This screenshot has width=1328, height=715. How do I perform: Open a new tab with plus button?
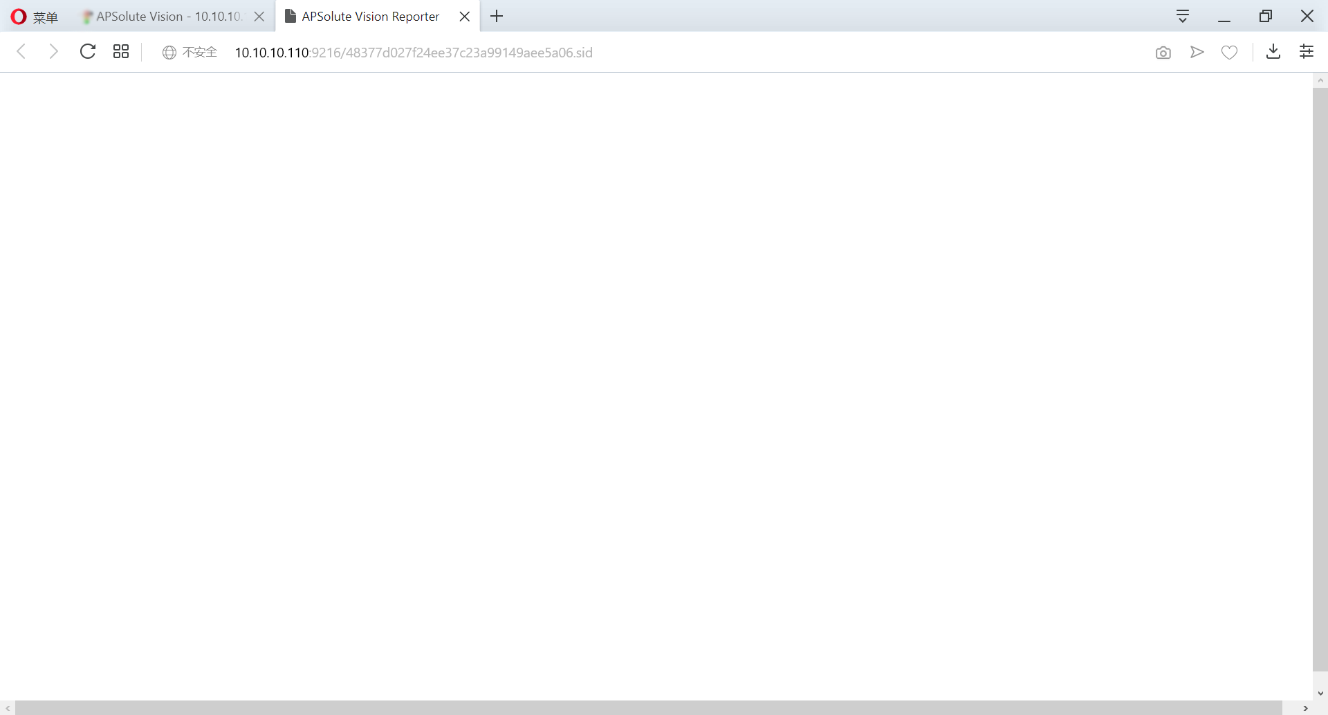(497, 17)
